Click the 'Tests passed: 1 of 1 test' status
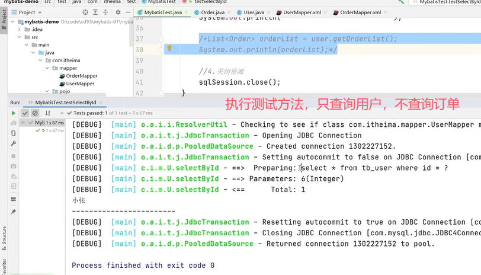 click(110, 113)
